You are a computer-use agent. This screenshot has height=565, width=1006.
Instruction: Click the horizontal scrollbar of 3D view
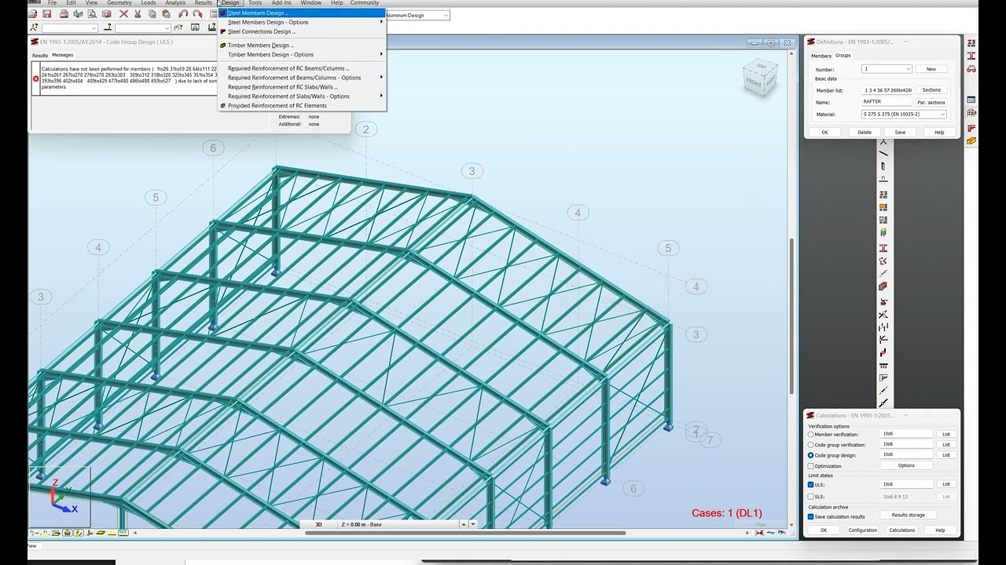point(465,533)
